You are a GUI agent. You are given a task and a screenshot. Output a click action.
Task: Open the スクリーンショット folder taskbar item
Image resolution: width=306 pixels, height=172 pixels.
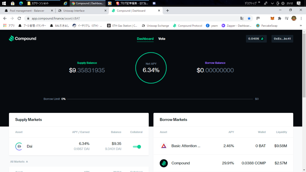coord(43,3)
